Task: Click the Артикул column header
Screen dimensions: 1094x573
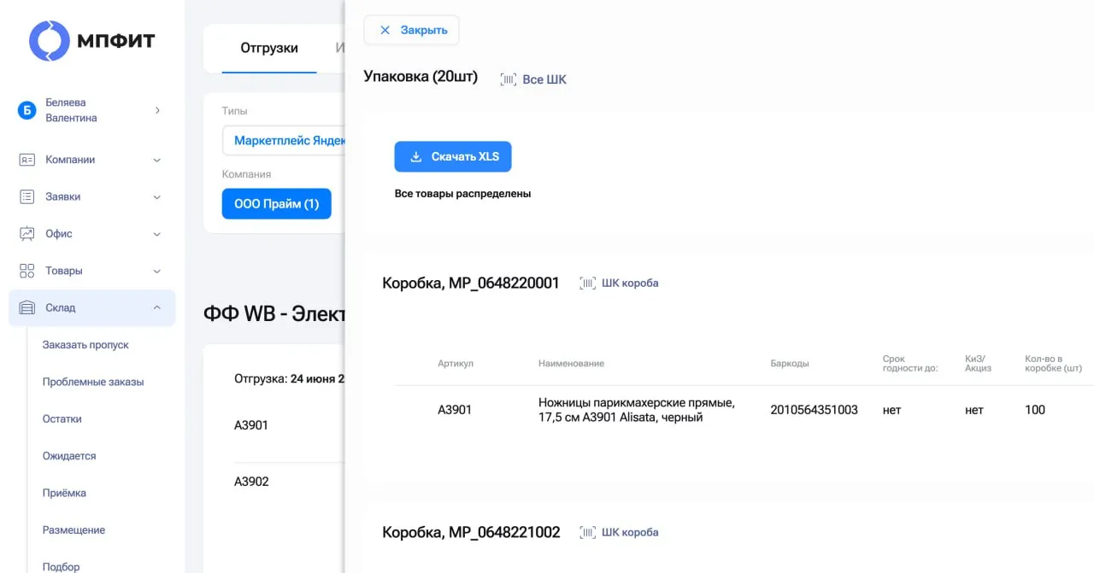Action: (x=456, y=363)
